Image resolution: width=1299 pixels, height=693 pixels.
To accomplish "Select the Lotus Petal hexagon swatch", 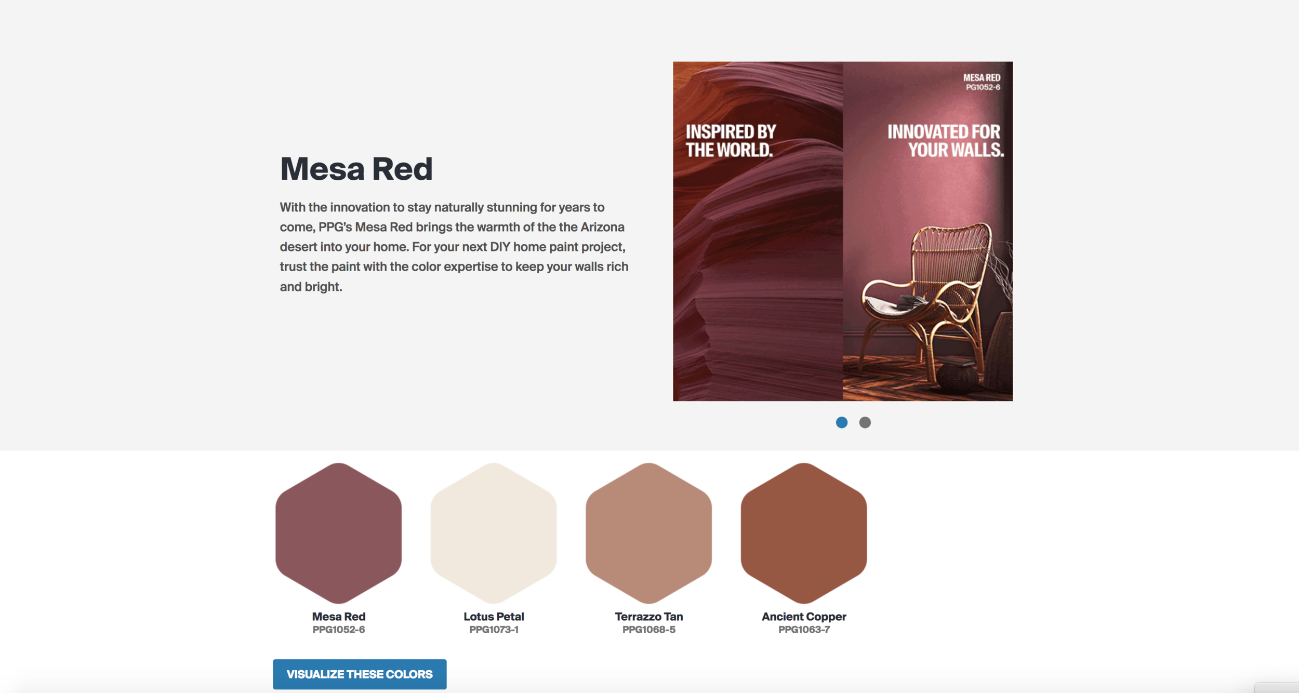I will pos(493,533).
